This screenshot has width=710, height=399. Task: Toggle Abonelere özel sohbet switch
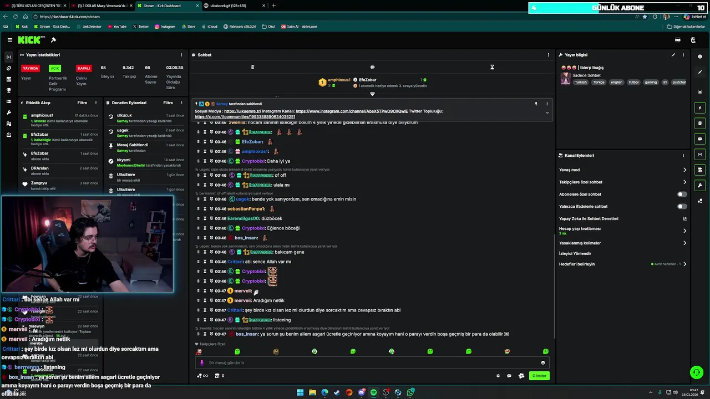(x=682, y=195)
